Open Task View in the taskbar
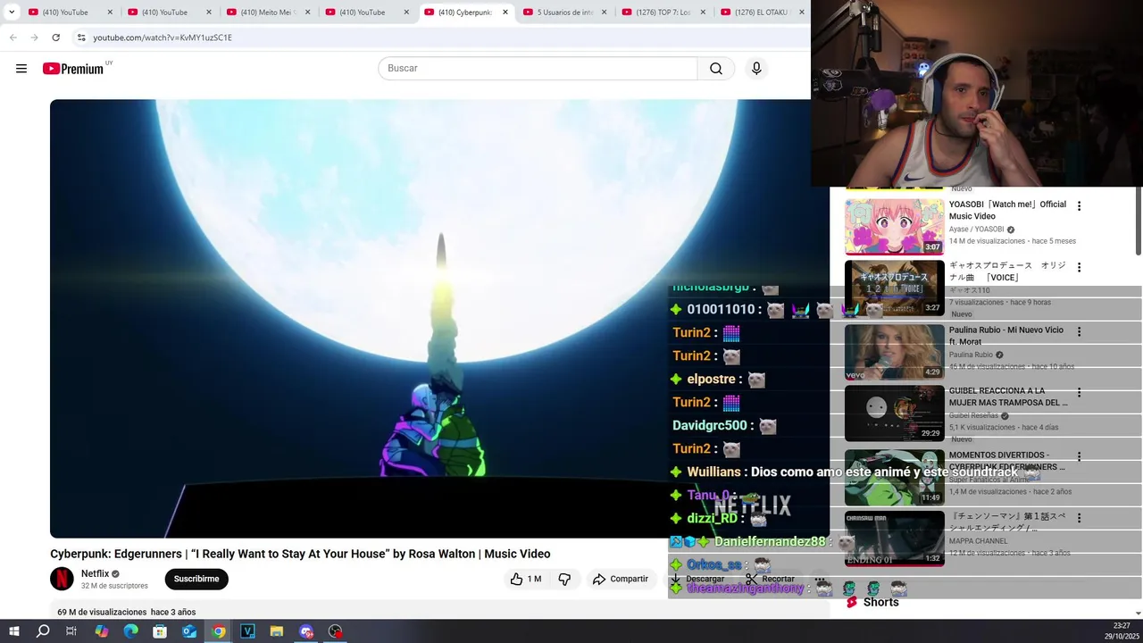The height and width of the screenshot is (643, 1143). pyautogui.click(x=71, y=631)
